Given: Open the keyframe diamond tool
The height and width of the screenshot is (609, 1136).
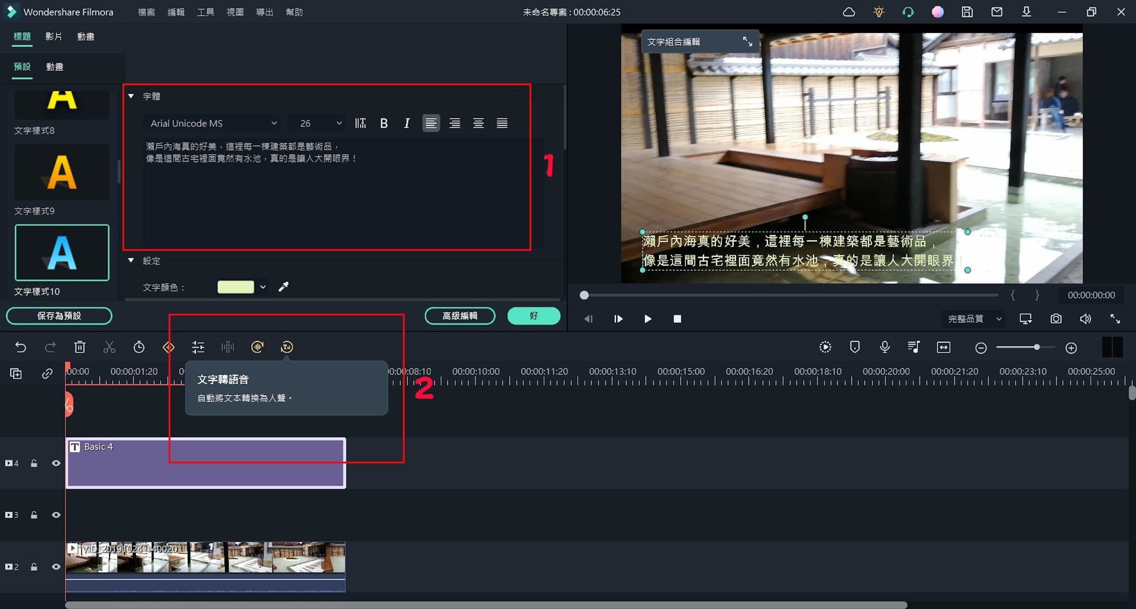Looking at the screenshot, I should tap(169, 347).
